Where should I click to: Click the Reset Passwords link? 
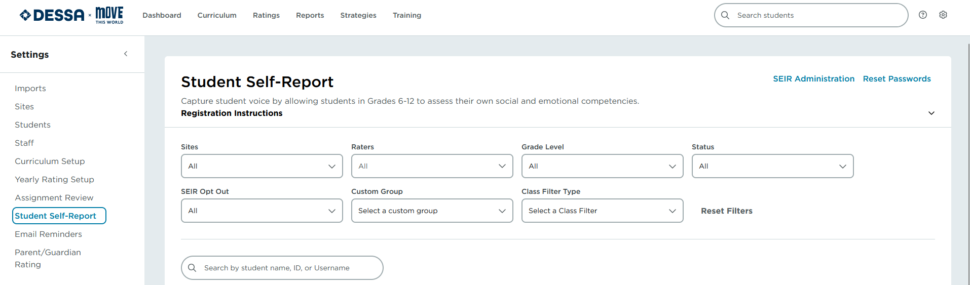[897, 78]
